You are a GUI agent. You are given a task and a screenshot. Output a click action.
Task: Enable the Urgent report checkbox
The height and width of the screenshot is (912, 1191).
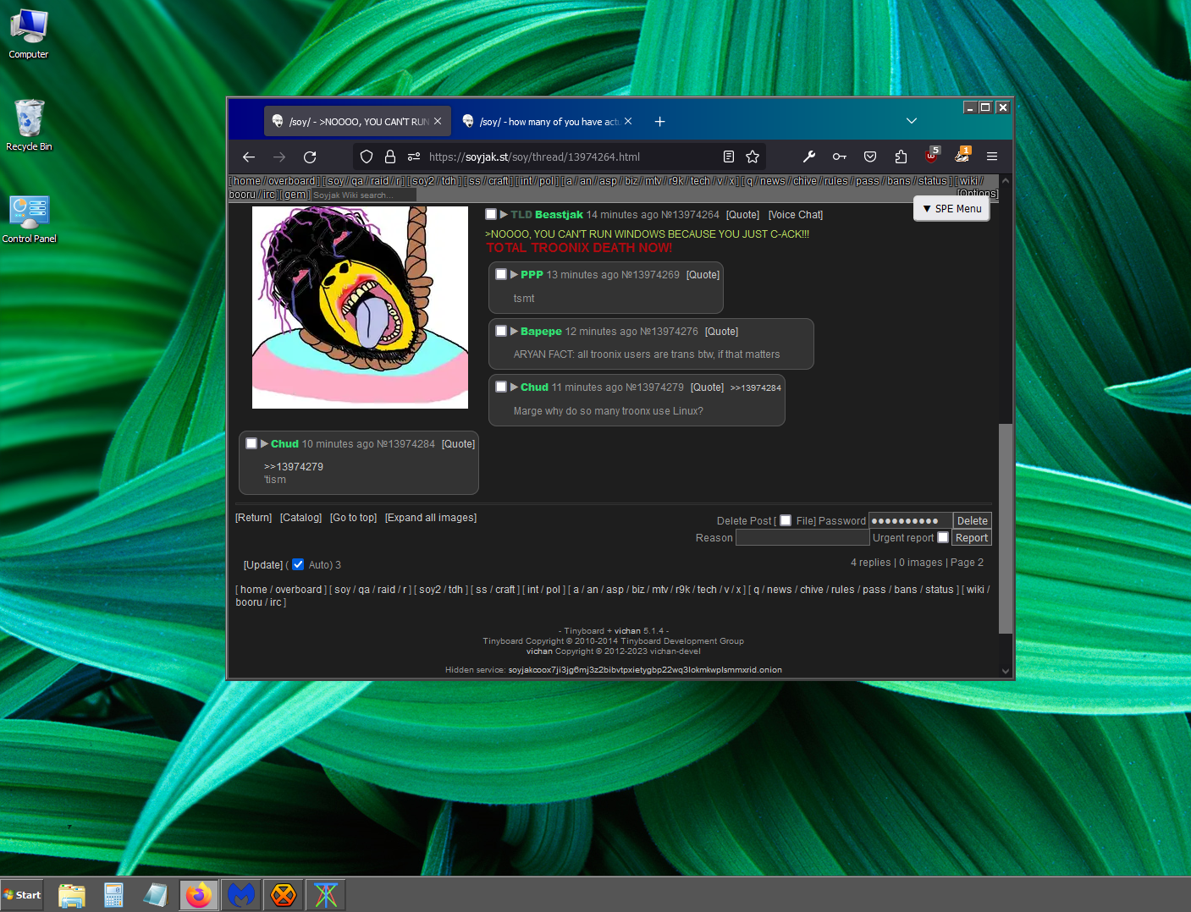(943, 537)
